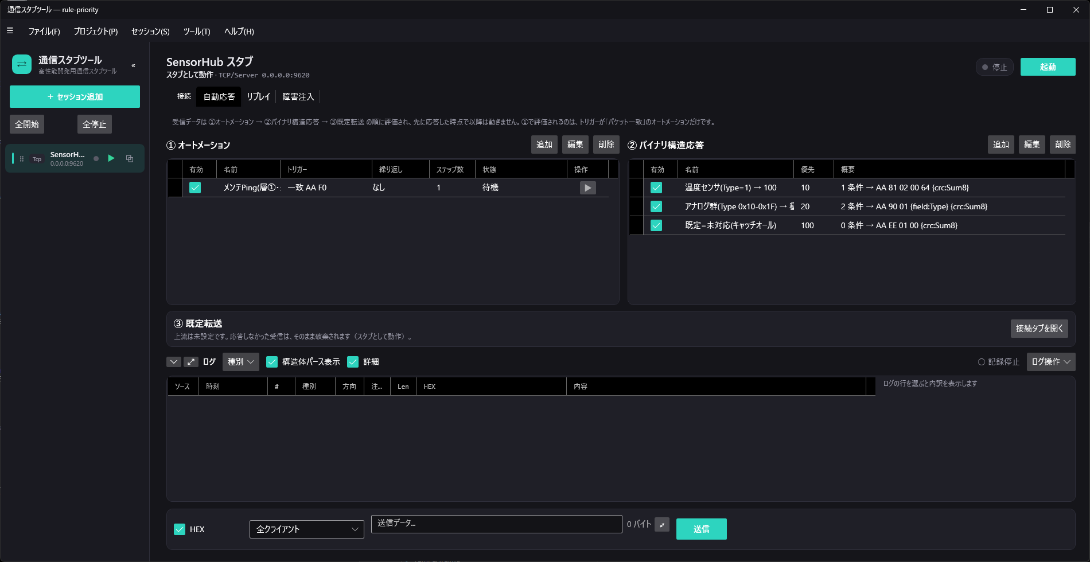Screen dimensions: 1090x562
Task: Start the SensorHub session with the play icon
Action: [x=111, y=158]
